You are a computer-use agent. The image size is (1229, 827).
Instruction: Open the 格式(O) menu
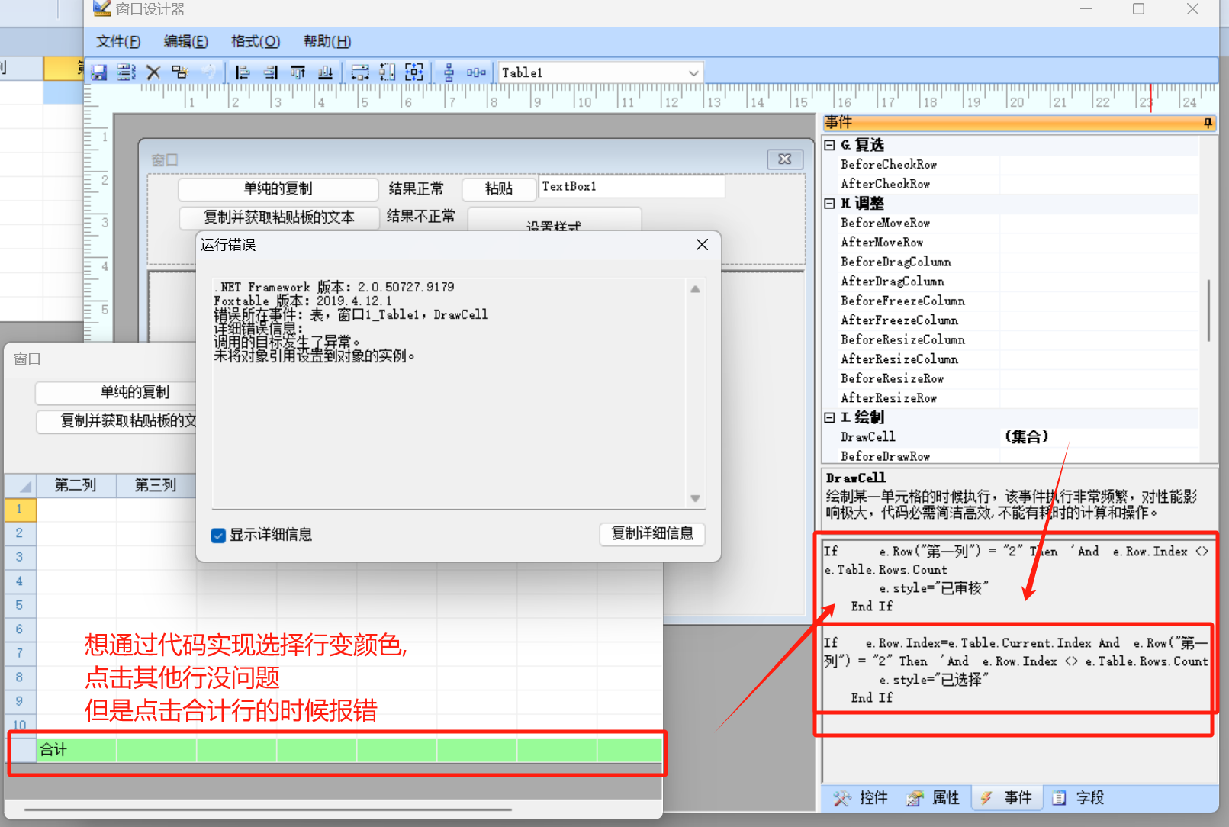pyautogui.click(x=256, y=41)
